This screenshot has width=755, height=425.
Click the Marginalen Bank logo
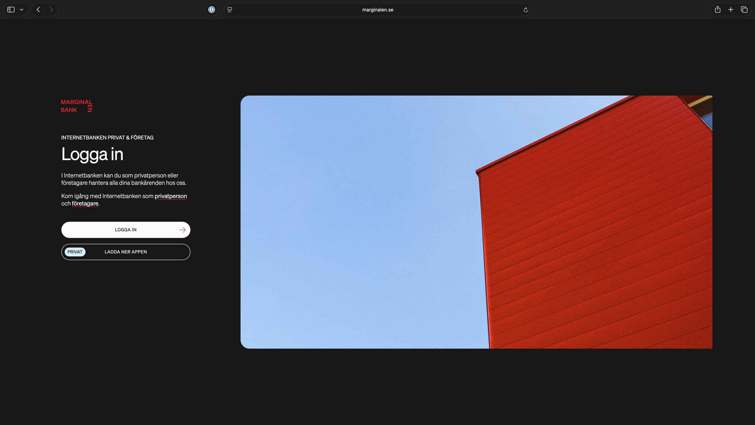(x=76, y=106)
